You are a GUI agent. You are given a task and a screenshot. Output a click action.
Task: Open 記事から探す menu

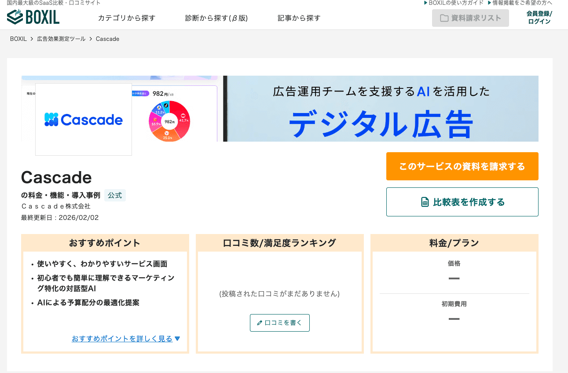point(299,18)
